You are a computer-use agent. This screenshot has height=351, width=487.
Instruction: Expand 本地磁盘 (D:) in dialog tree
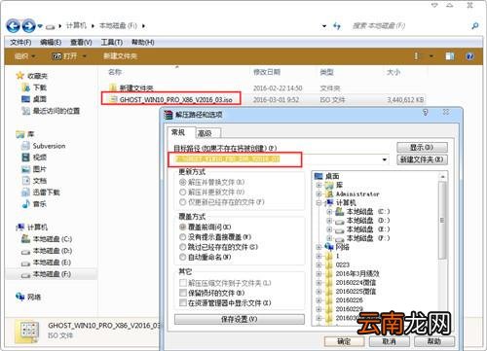click(x=329, y=221)
